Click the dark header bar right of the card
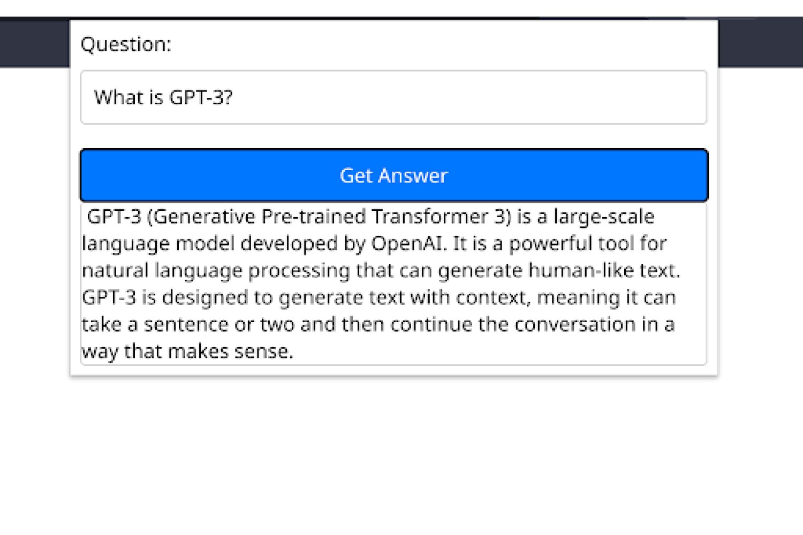Viewport: 803px width, 535px height. coord(760,43)
